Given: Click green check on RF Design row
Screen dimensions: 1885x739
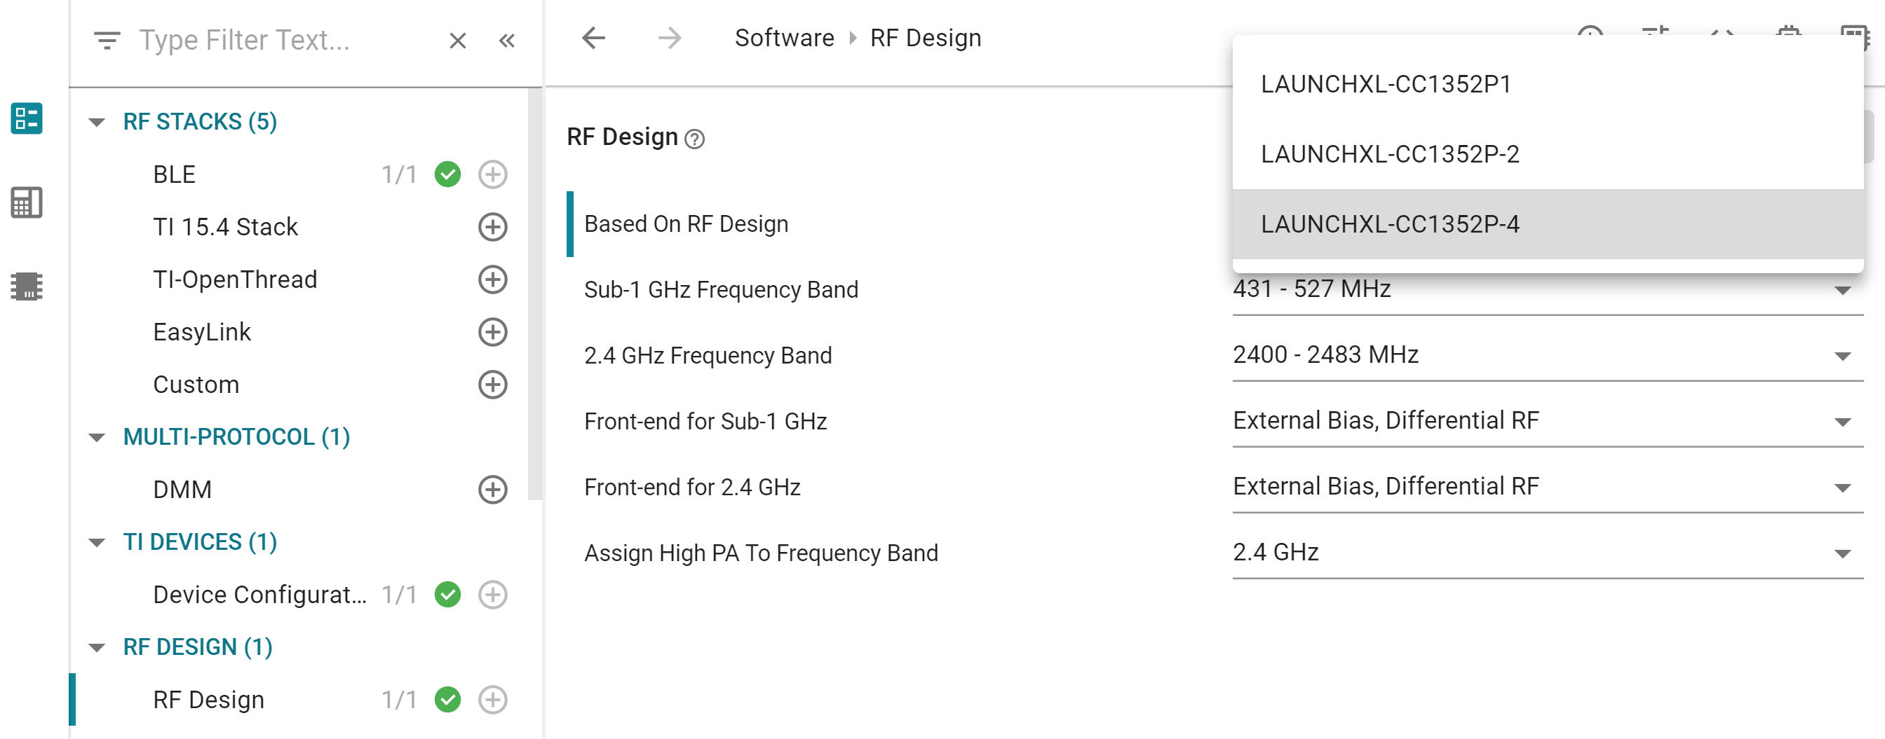Looking at the screenshot, I should point(447,700).
